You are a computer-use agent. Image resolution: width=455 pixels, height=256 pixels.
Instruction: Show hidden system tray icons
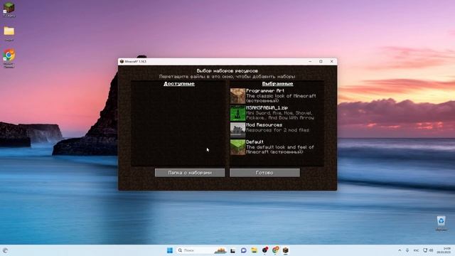coord(400,250)
